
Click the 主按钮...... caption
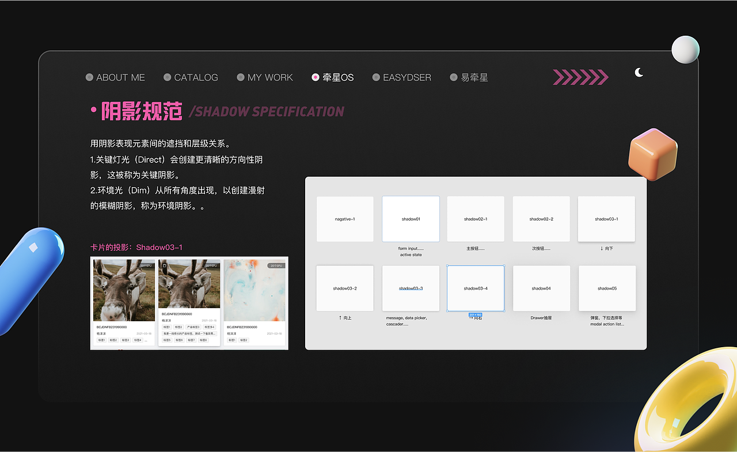click(476, 249)
